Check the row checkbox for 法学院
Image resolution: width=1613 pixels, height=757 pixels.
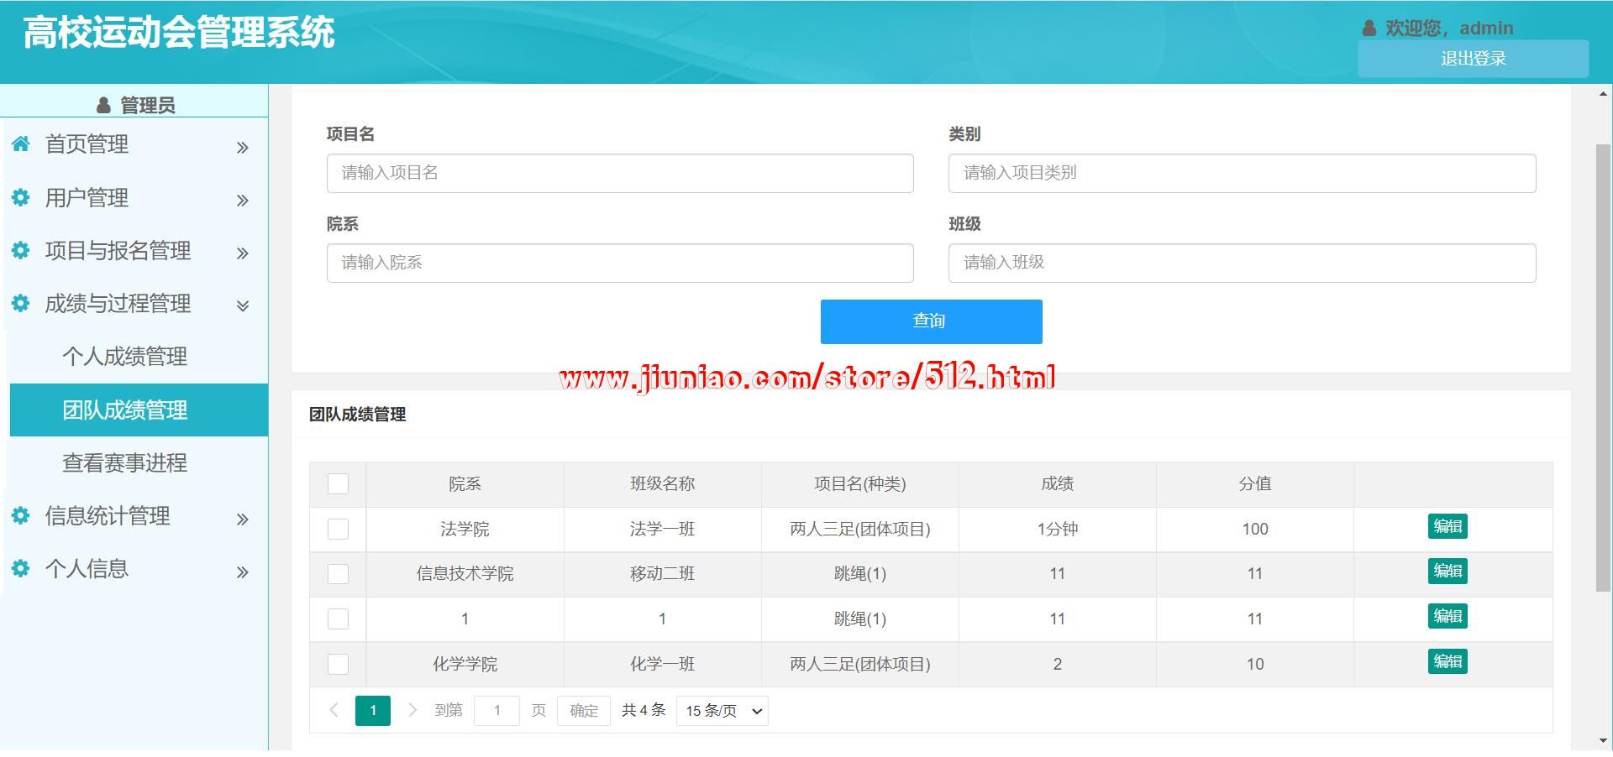(x=338, y=529)
